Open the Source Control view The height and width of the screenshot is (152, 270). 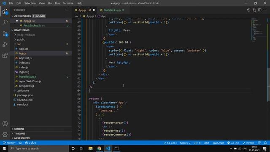click(x=5, y=33)
